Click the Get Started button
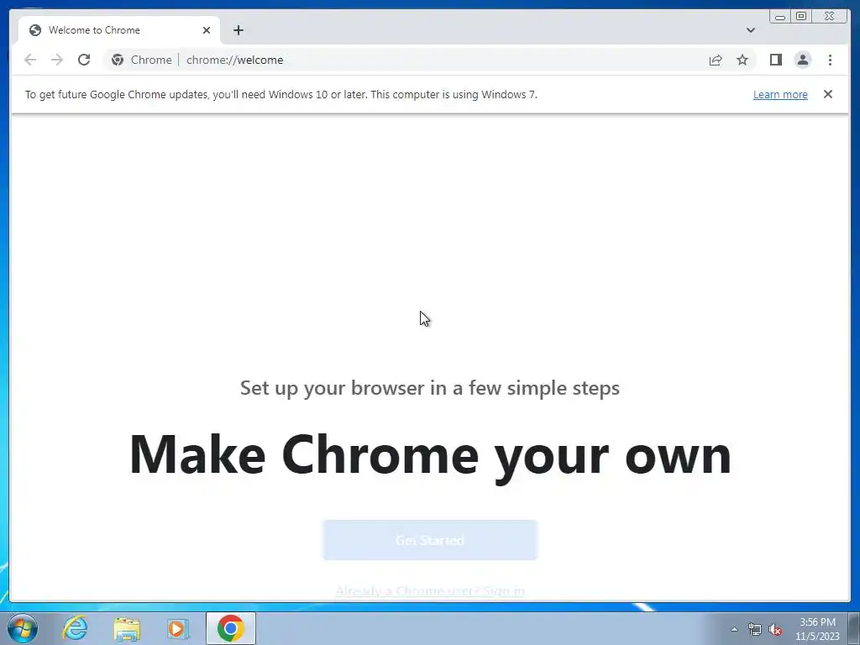Image resolution: width=860 pixels, height=645 pixels. click(x=429, y=540)
